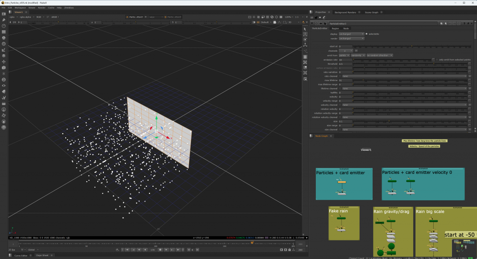
Task: Click the stop playback button in the timeline
Action: pos(160,250)
